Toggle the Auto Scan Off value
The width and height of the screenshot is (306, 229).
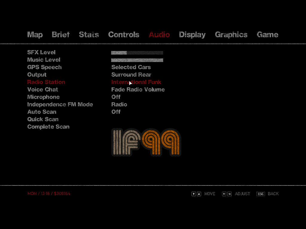(116, 112)
